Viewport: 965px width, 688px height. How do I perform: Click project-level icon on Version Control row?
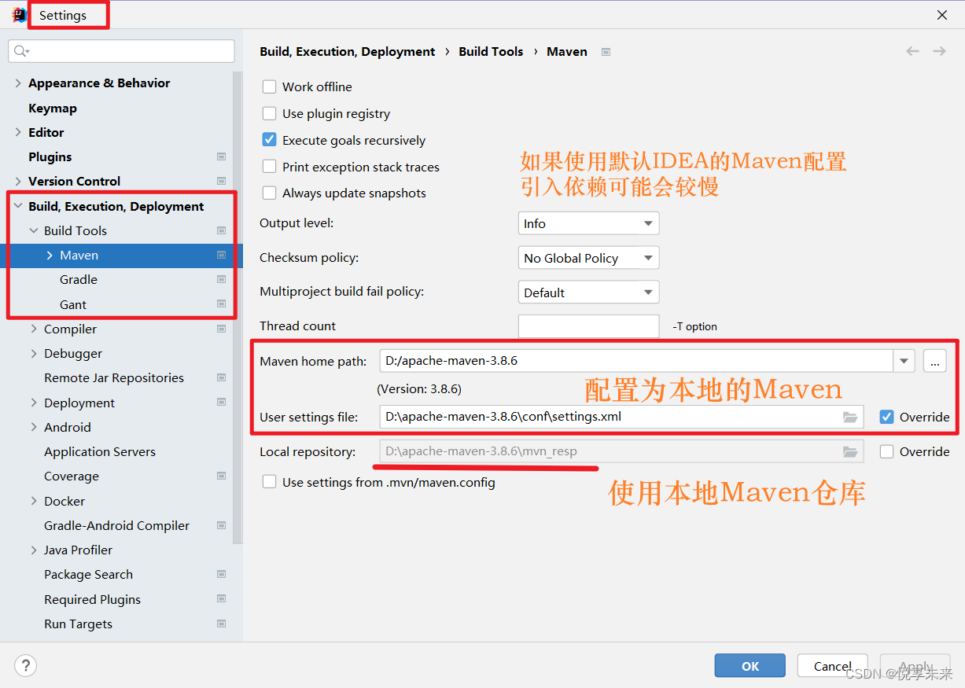pyautogui.click(x=221, y=182)
